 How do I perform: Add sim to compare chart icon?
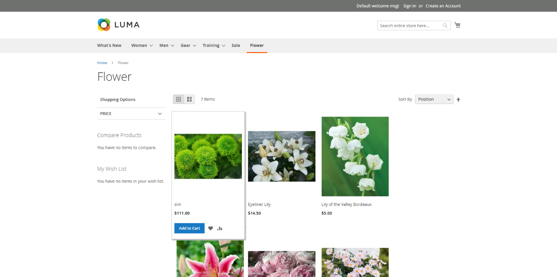pos(220,228)
